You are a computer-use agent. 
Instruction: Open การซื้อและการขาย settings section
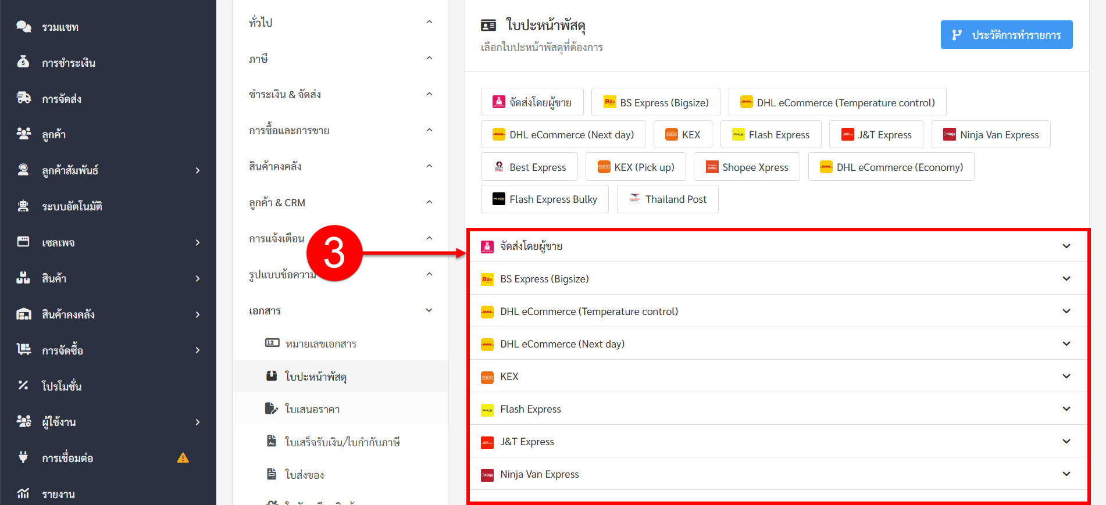[x=340, y=130]
